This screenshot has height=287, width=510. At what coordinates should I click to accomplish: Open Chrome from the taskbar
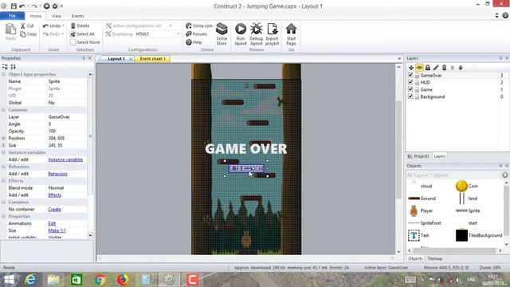click(x=100, y=280)
